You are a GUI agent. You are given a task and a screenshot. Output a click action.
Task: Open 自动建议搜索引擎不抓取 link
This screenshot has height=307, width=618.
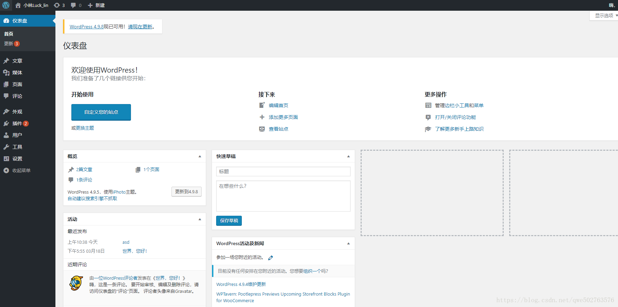point(92,198)
